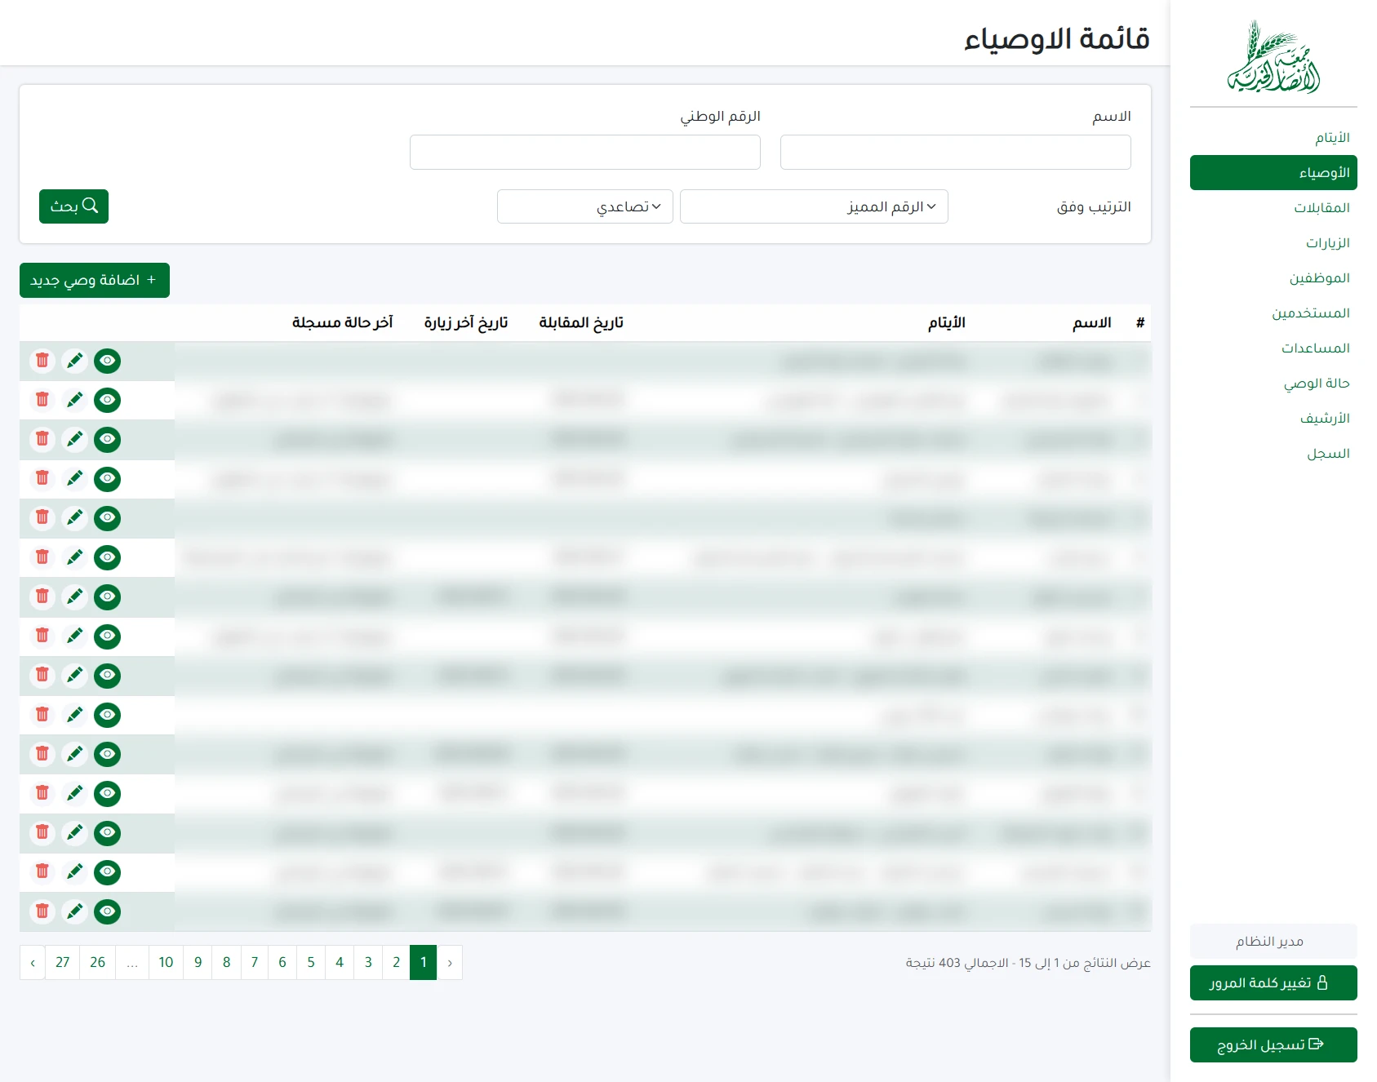Image resolution: width=1377 pixels, height=1082 pixels.
Task: Click اضافة وصي جديد button
Action: [x=95, y=281]
